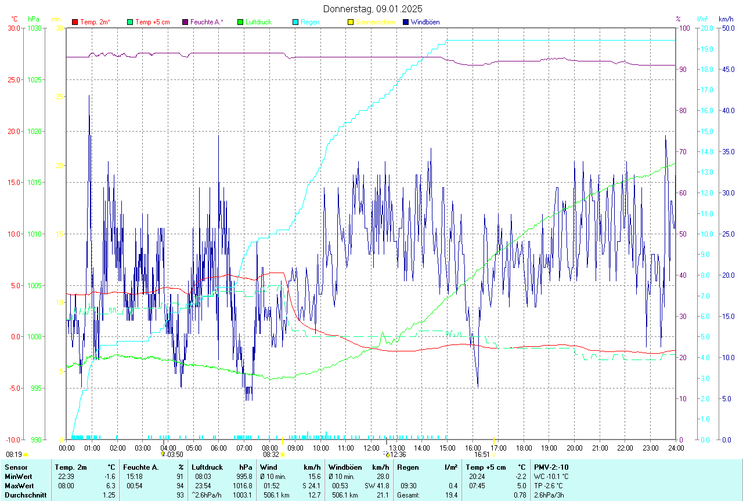
Task: Click the 'Temp. 2m' table column header
Action: point(71,467)
